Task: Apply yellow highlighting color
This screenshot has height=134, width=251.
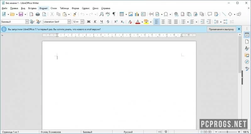Action: pyautogui.click(x=146, y=22)
